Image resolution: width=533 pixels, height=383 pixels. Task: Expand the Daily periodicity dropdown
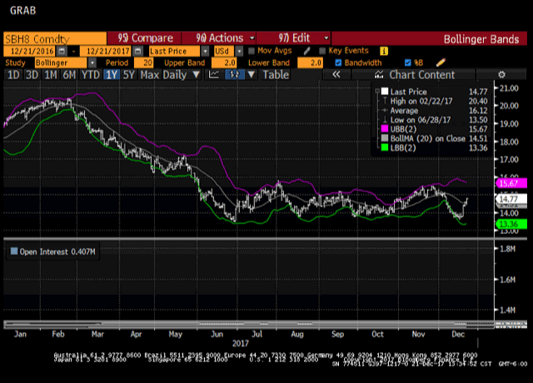pyautogui.click(x=197, y=74)
